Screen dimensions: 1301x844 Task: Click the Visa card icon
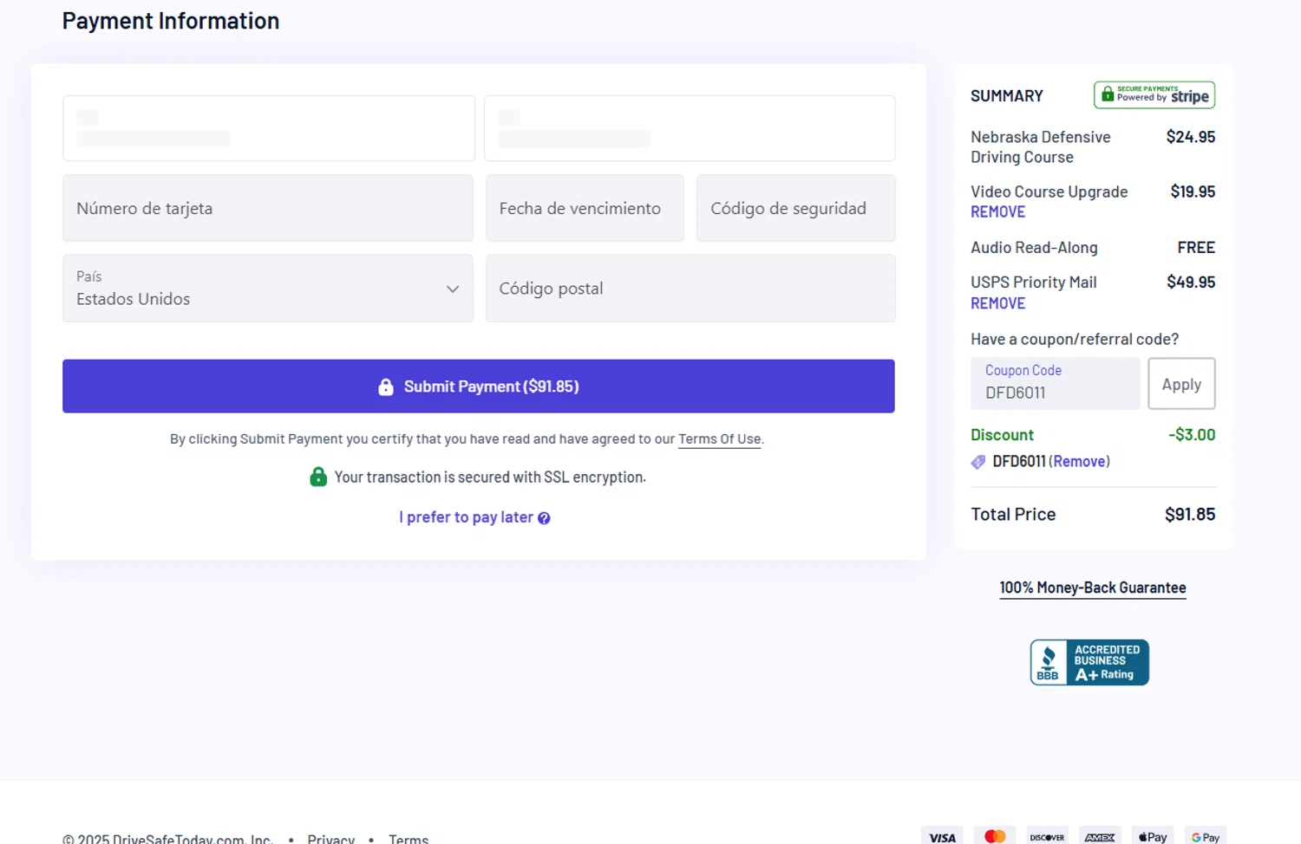click(x=942, y=836)
